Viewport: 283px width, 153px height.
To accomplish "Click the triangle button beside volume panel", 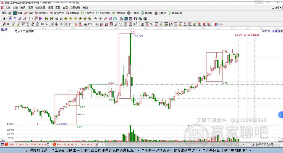I will pyautogui.click(x=2, y=140).
